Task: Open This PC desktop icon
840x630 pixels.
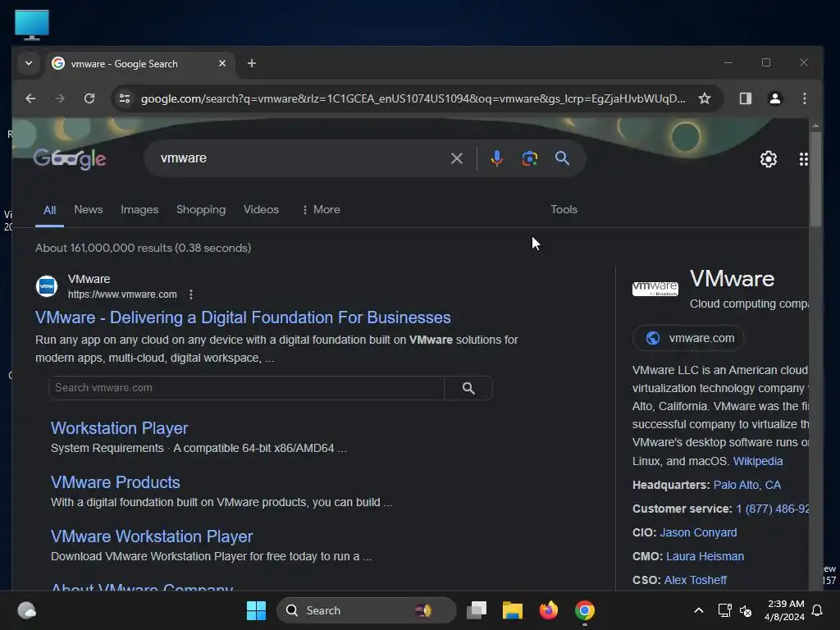Action: point(32,25)
